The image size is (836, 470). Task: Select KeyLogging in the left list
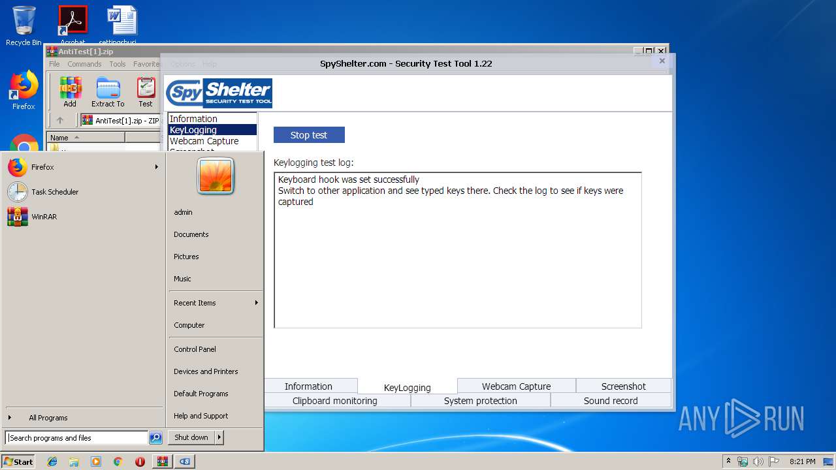point(212,130)
